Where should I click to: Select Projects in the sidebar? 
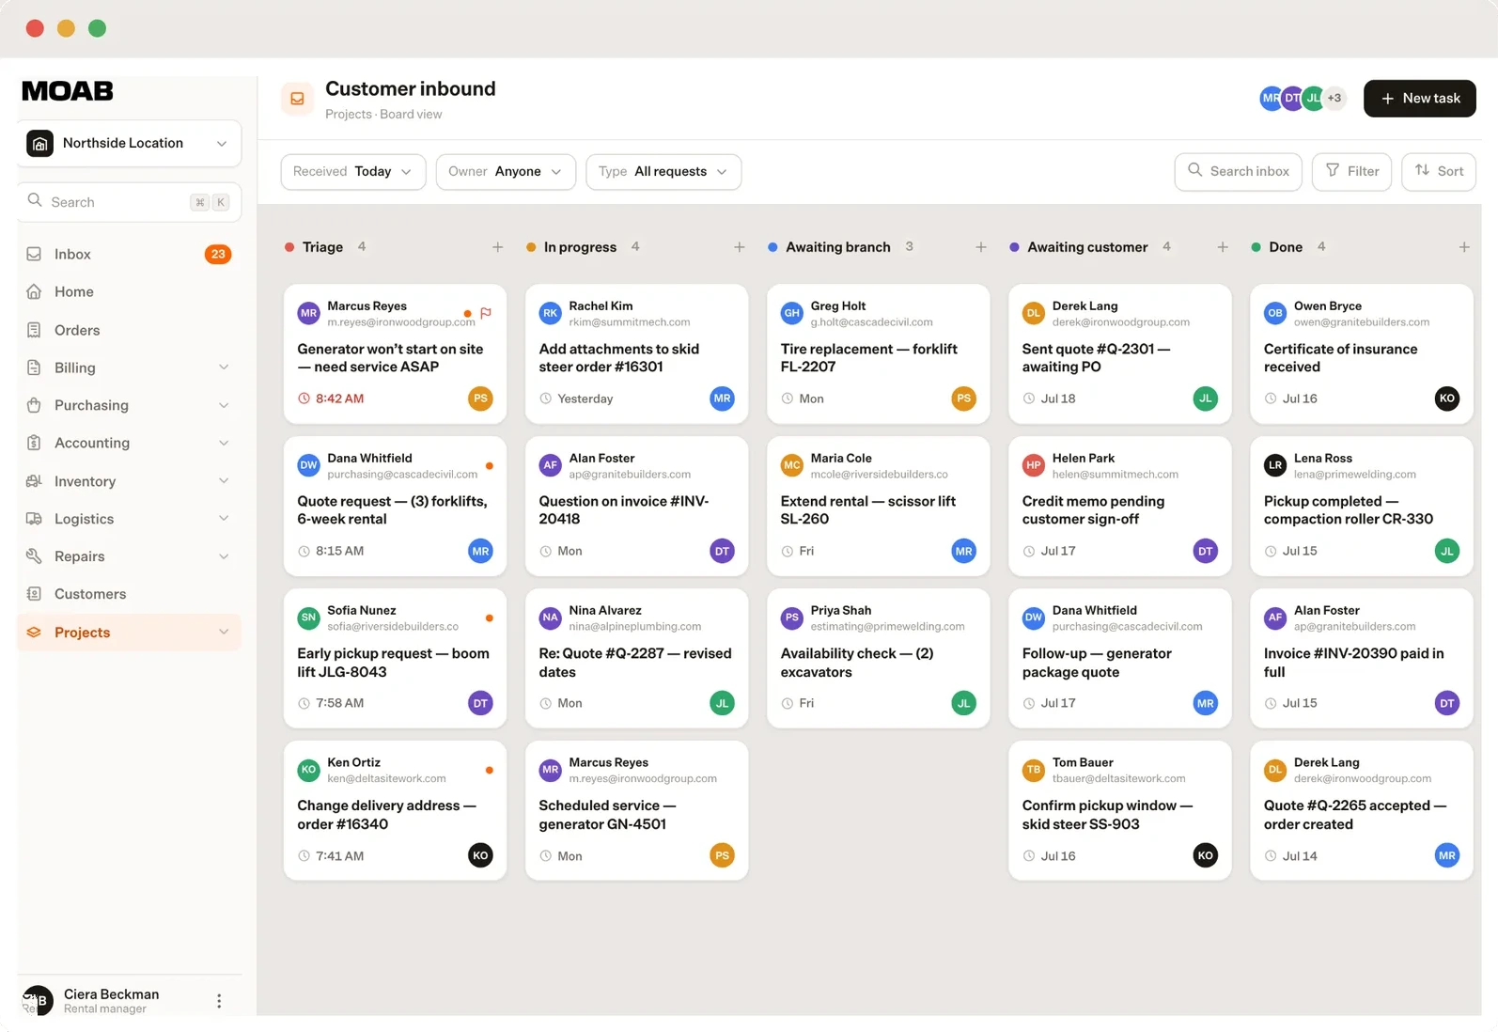tap(130, 633)
